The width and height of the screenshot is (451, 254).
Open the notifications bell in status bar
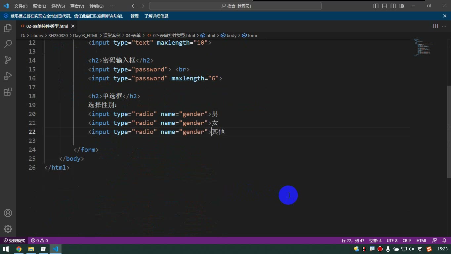[444, 241]
